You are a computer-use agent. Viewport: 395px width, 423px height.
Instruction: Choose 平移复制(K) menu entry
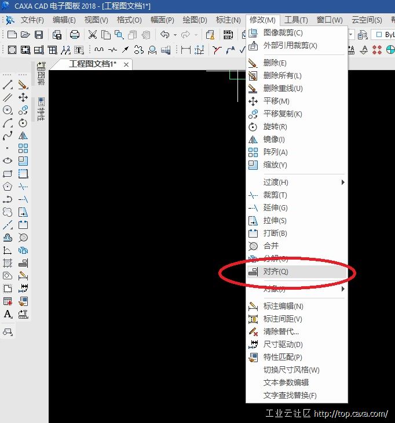297,114
